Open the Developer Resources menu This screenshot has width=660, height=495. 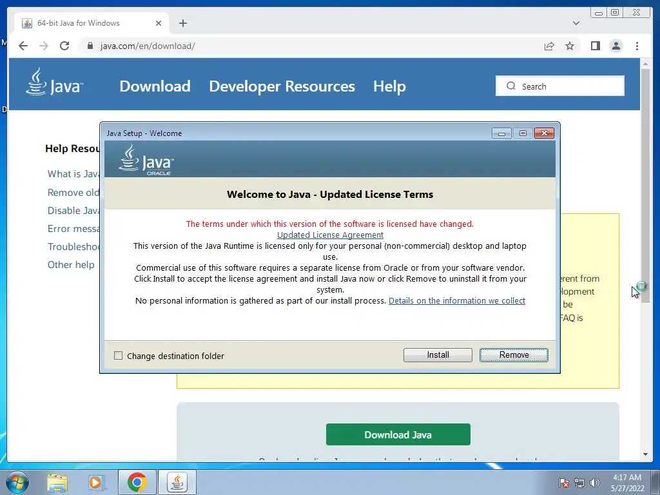tap(282, 86)
